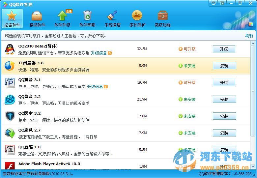The width and height of the screenshot is (257, 178).
Task: Install QQ影音 2.2 with 安装 button
Action: (224, 99)
